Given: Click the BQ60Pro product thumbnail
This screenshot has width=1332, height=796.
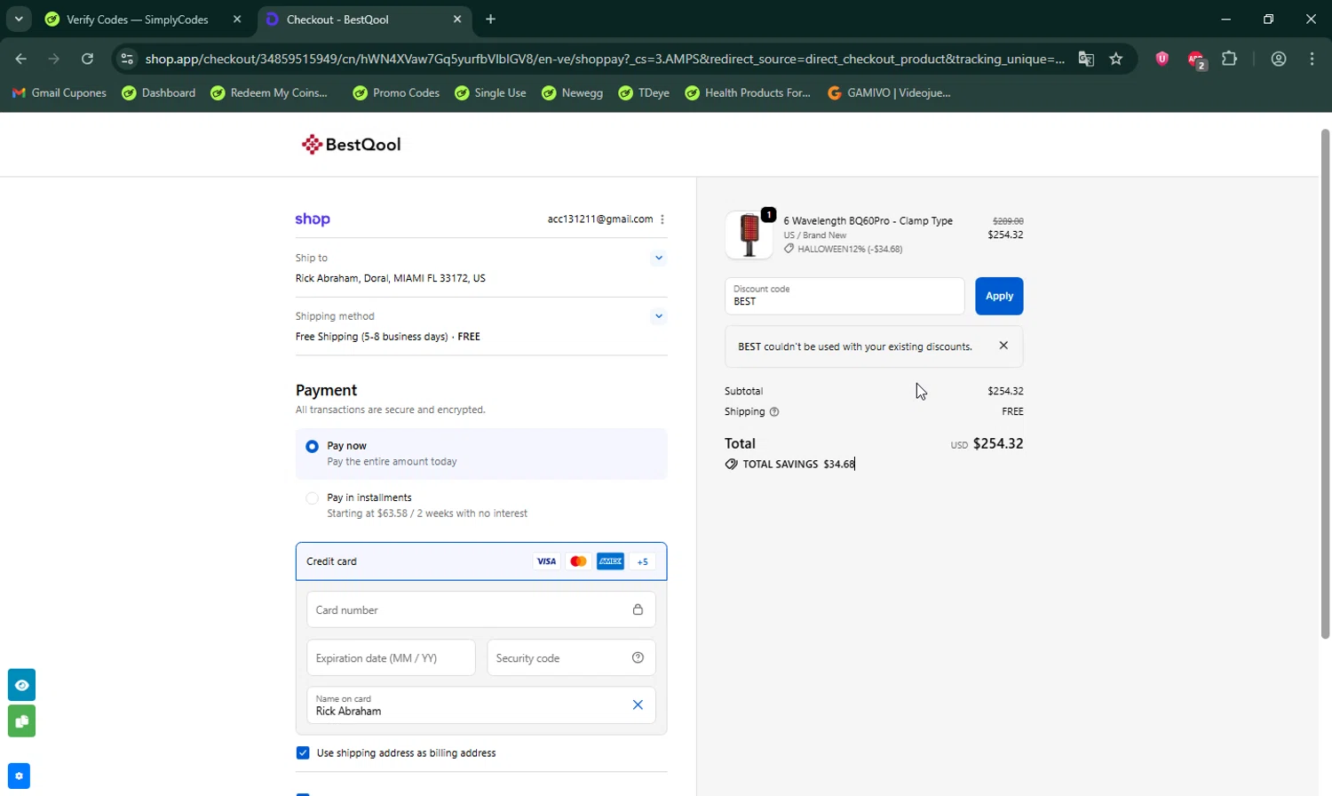Looking at the screenshot, I should [749, 235].
